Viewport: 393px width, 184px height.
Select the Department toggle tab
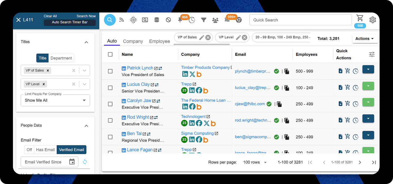[x=61, y=58]
